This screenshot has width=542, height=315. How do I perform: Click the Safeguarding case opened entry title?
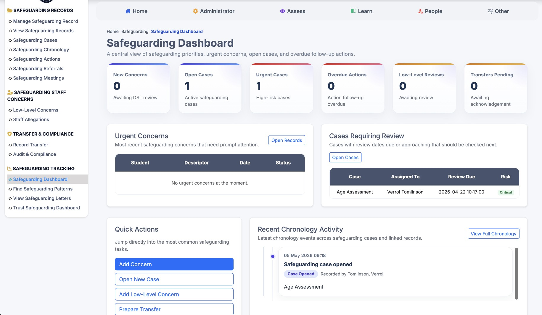coord(318,264)
